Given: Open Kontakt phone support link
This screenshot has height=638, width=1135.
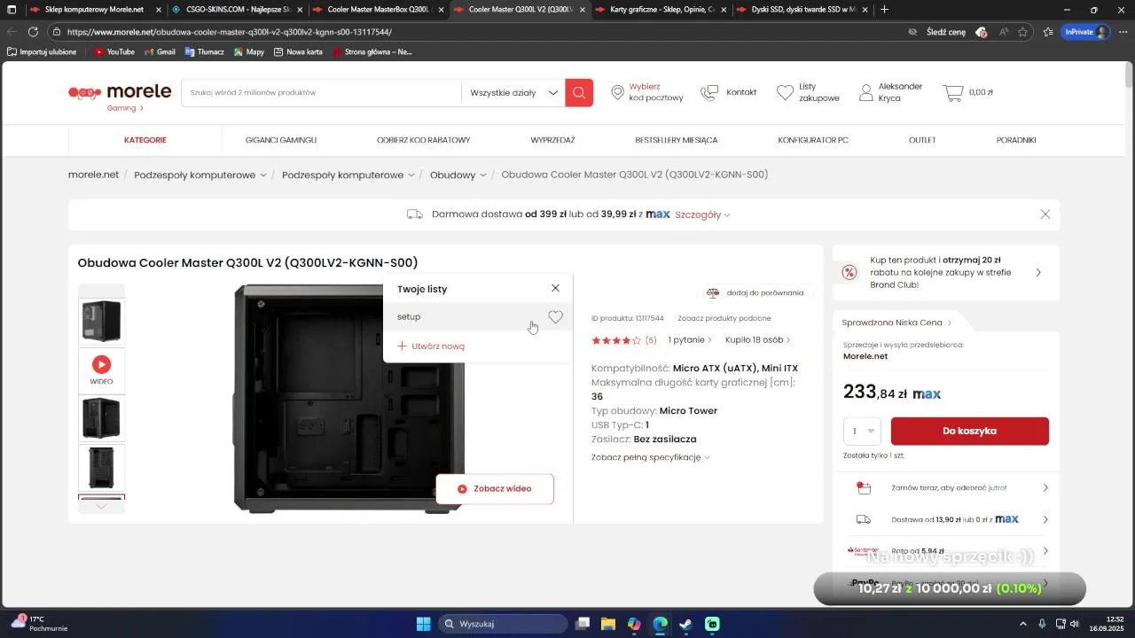Looking at the screenshot, I should coord(729,92).
